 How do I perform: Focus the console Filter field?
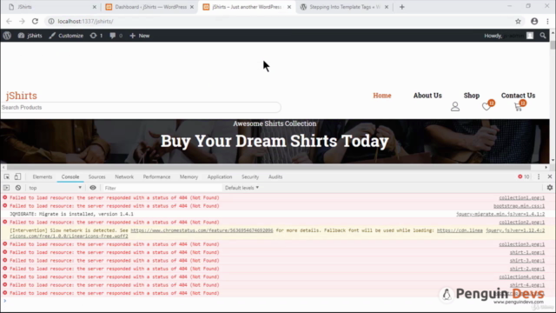(x=162, y=188)
